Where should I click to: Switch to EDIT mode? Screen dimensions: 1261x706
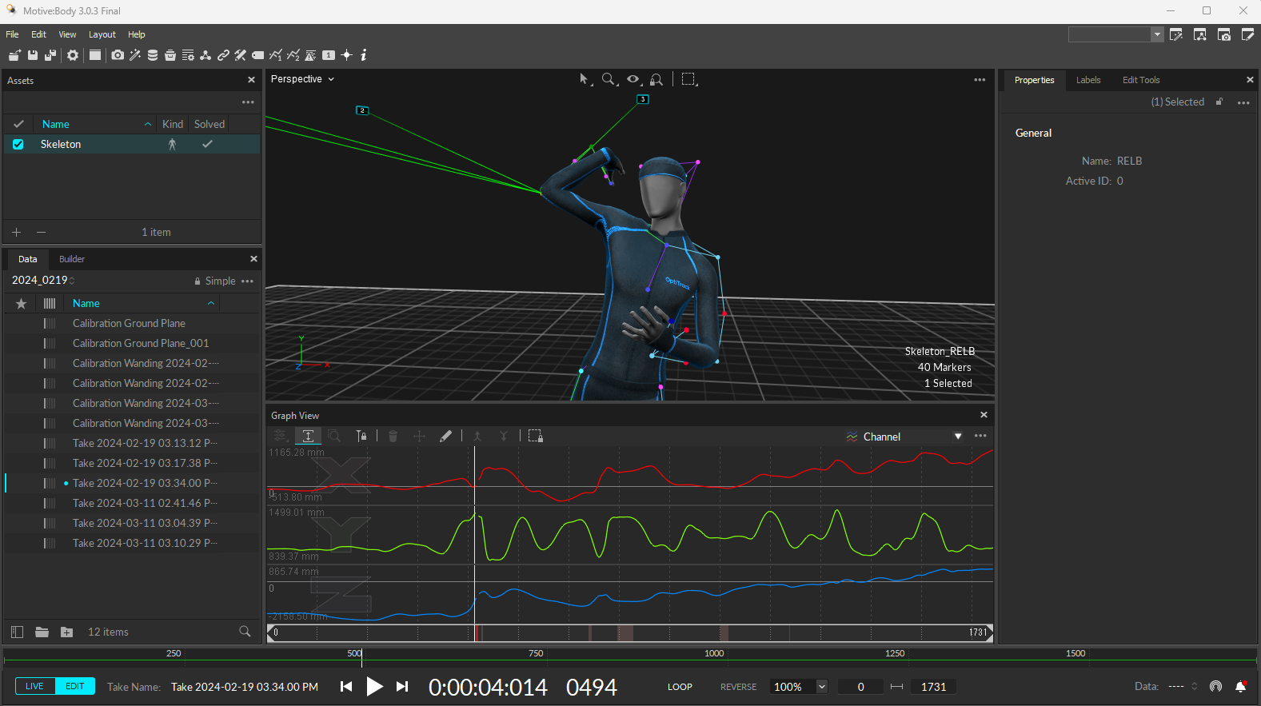pos(75,686)
